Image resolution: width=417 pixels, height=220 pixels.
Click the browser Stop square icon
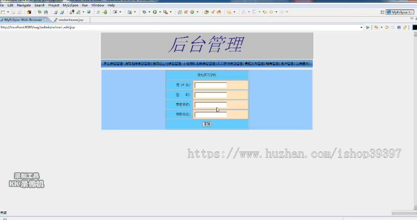pyautogui.click(x=399, y=27)
